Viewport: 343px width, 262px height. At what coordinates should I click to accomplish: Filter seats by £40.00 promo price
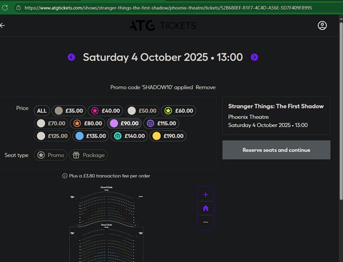point(105,111)
